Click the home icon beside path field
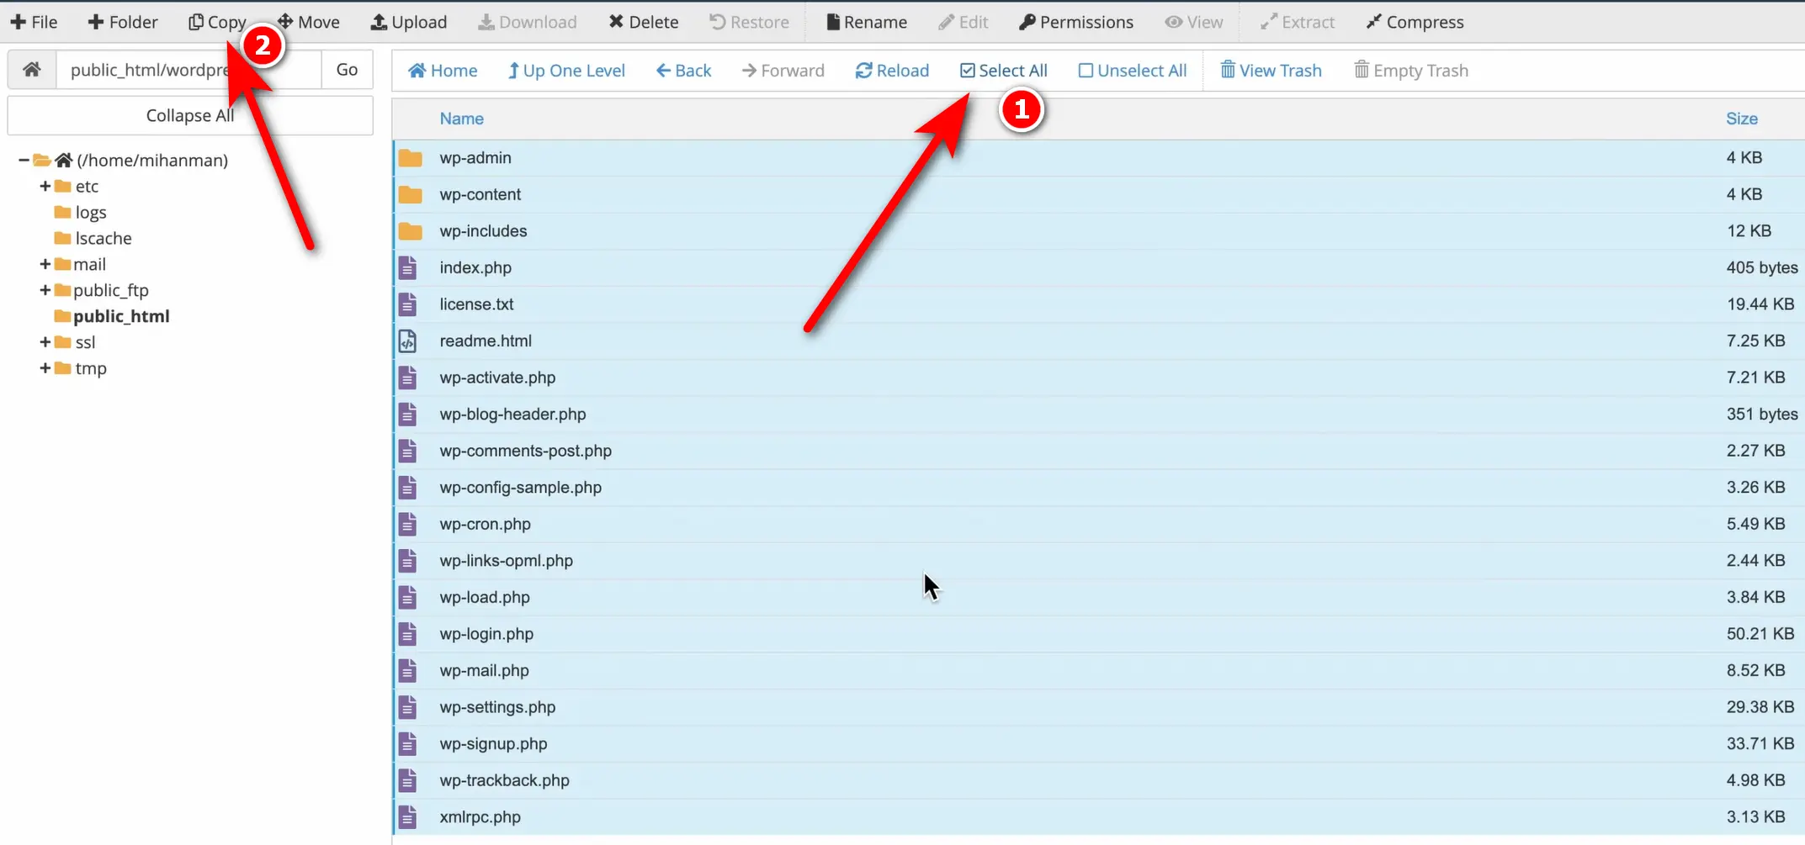 (32, 70)
